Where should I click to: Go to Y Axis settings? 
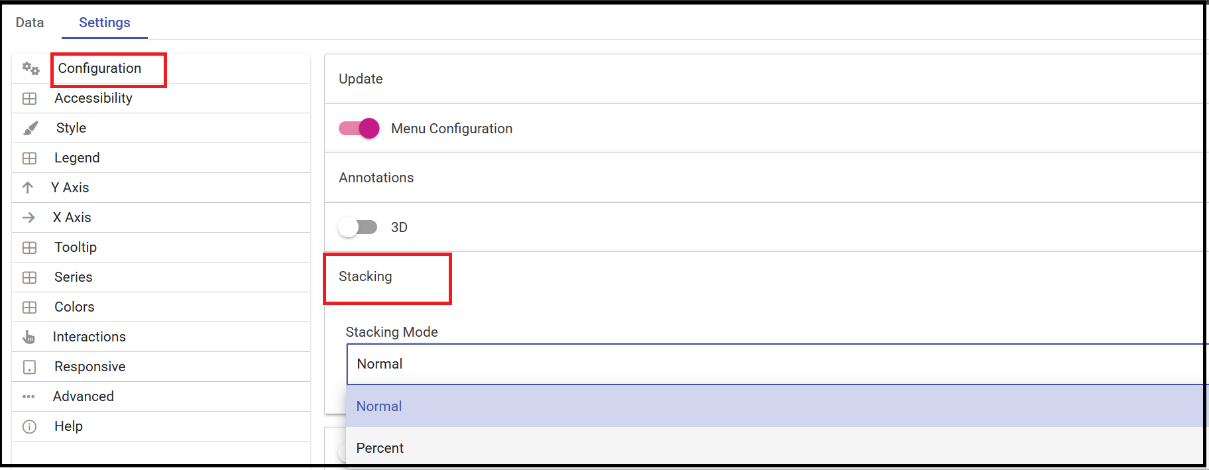(x=161, y=188)
